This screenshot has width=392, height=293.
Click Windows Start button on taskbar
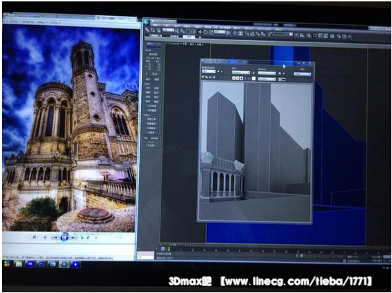click(7, 264)
